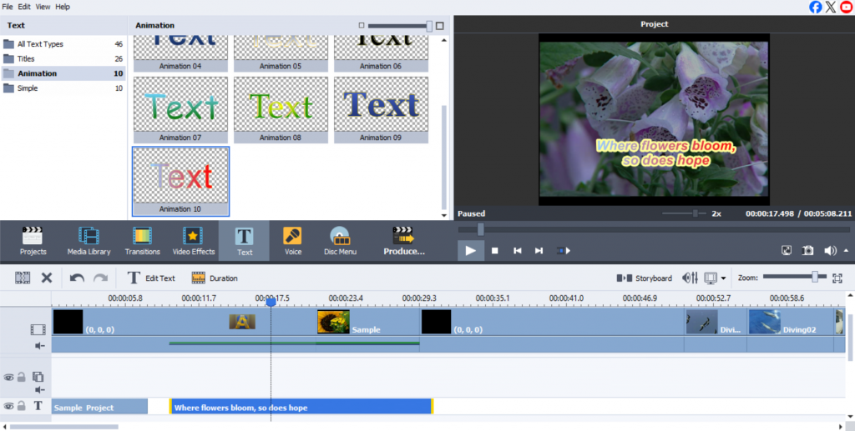Open the Video Effects panel

193,241
